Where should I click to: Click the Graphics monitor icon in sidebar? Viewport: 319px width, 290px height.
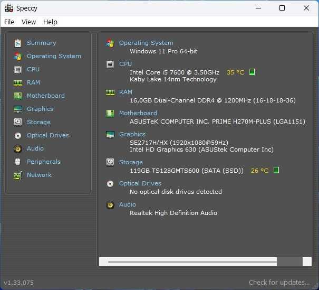point(18,109)
